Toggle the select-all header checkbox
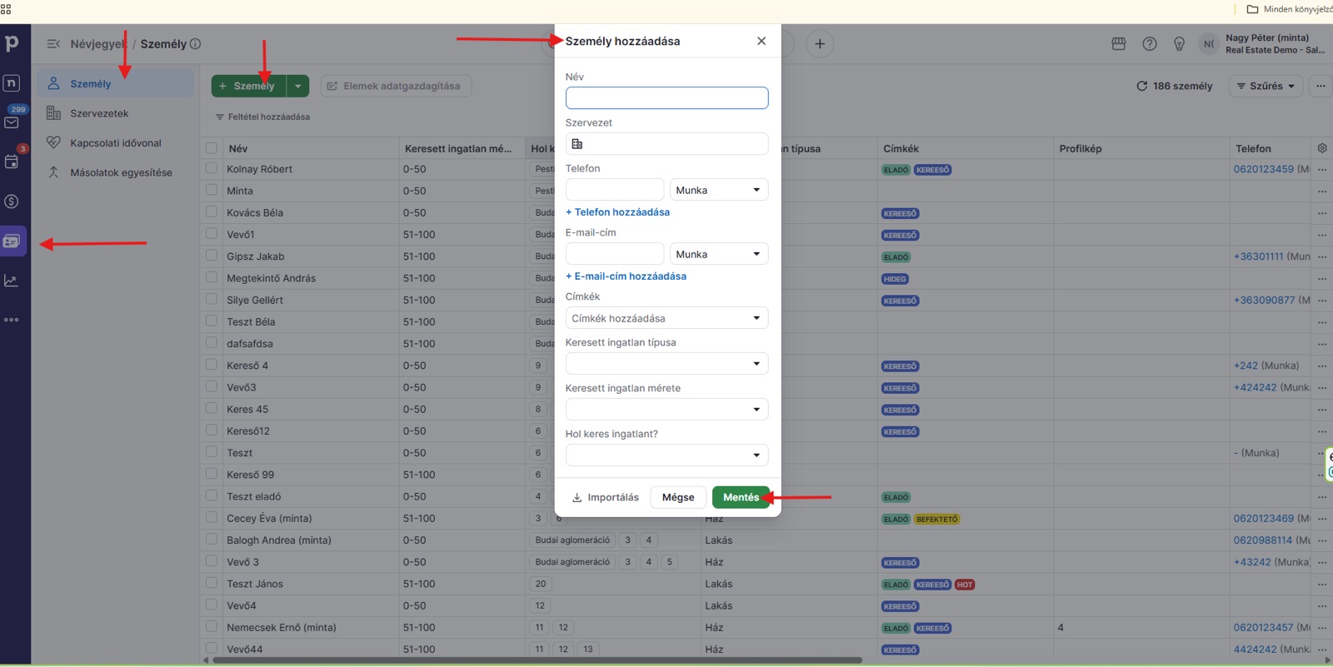This screenshot has height=667, width=1333. [212, 148]
